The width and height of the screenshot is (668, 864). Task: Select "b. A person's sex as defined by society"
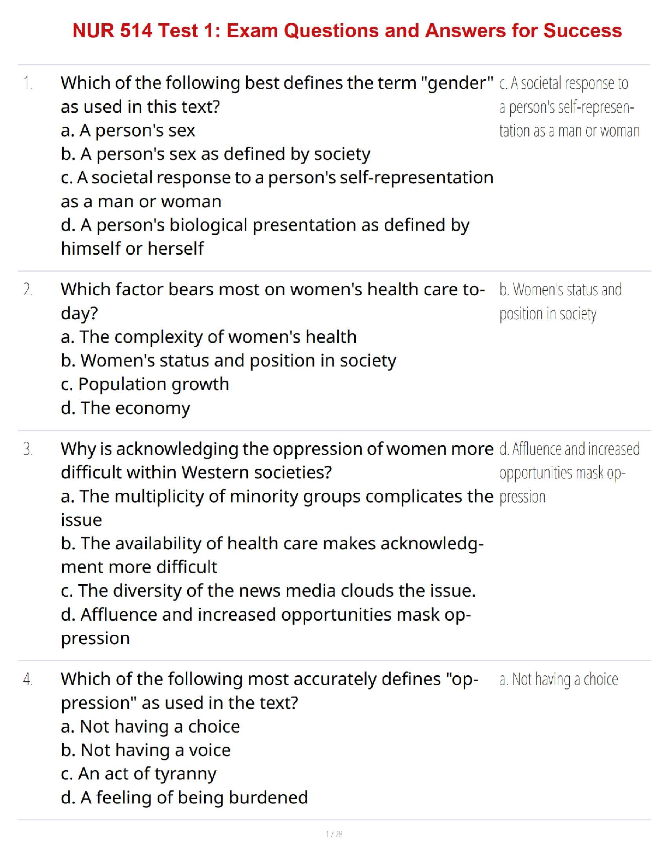point(216,154)
